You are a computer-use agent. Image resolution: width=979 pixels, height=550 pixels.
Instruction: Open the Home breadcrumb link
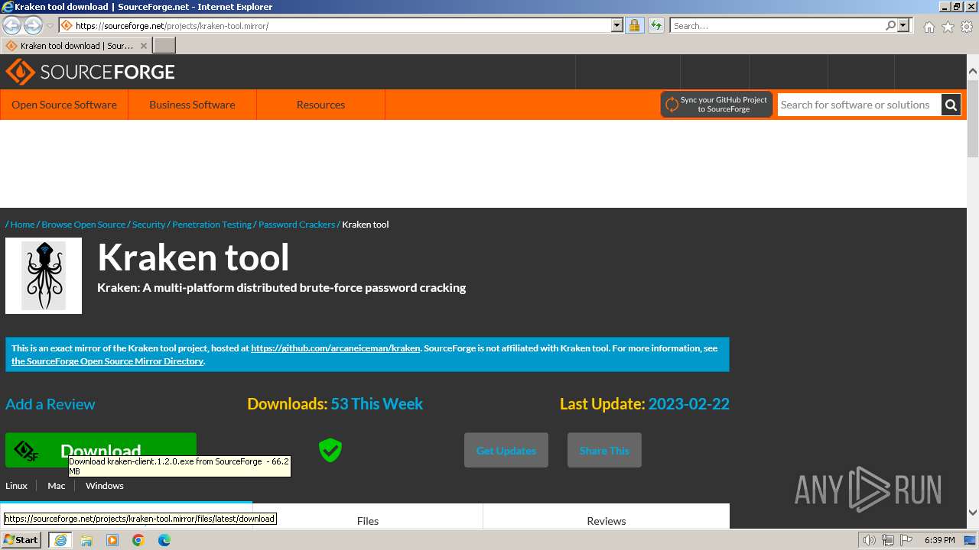click(x=22, y=225)
